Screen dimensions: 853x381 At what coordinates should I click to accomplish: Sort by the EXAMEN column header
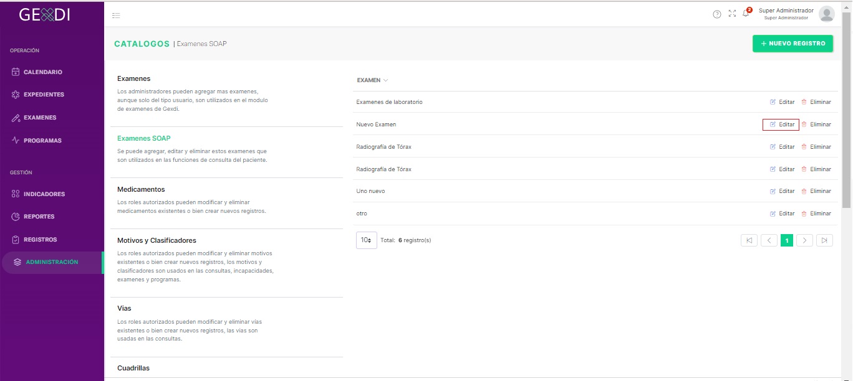pos(372,80)
